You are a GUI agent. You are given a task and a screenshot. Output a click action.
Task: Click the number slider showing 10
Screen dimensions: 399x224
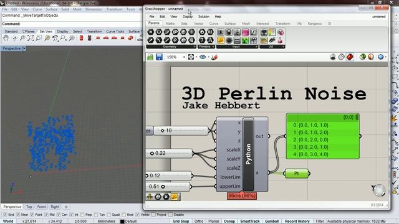tap(181, 131)
